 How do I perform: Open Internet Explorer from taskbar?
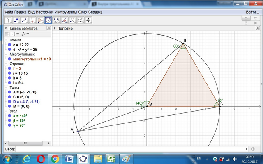(x=28, y=159)
